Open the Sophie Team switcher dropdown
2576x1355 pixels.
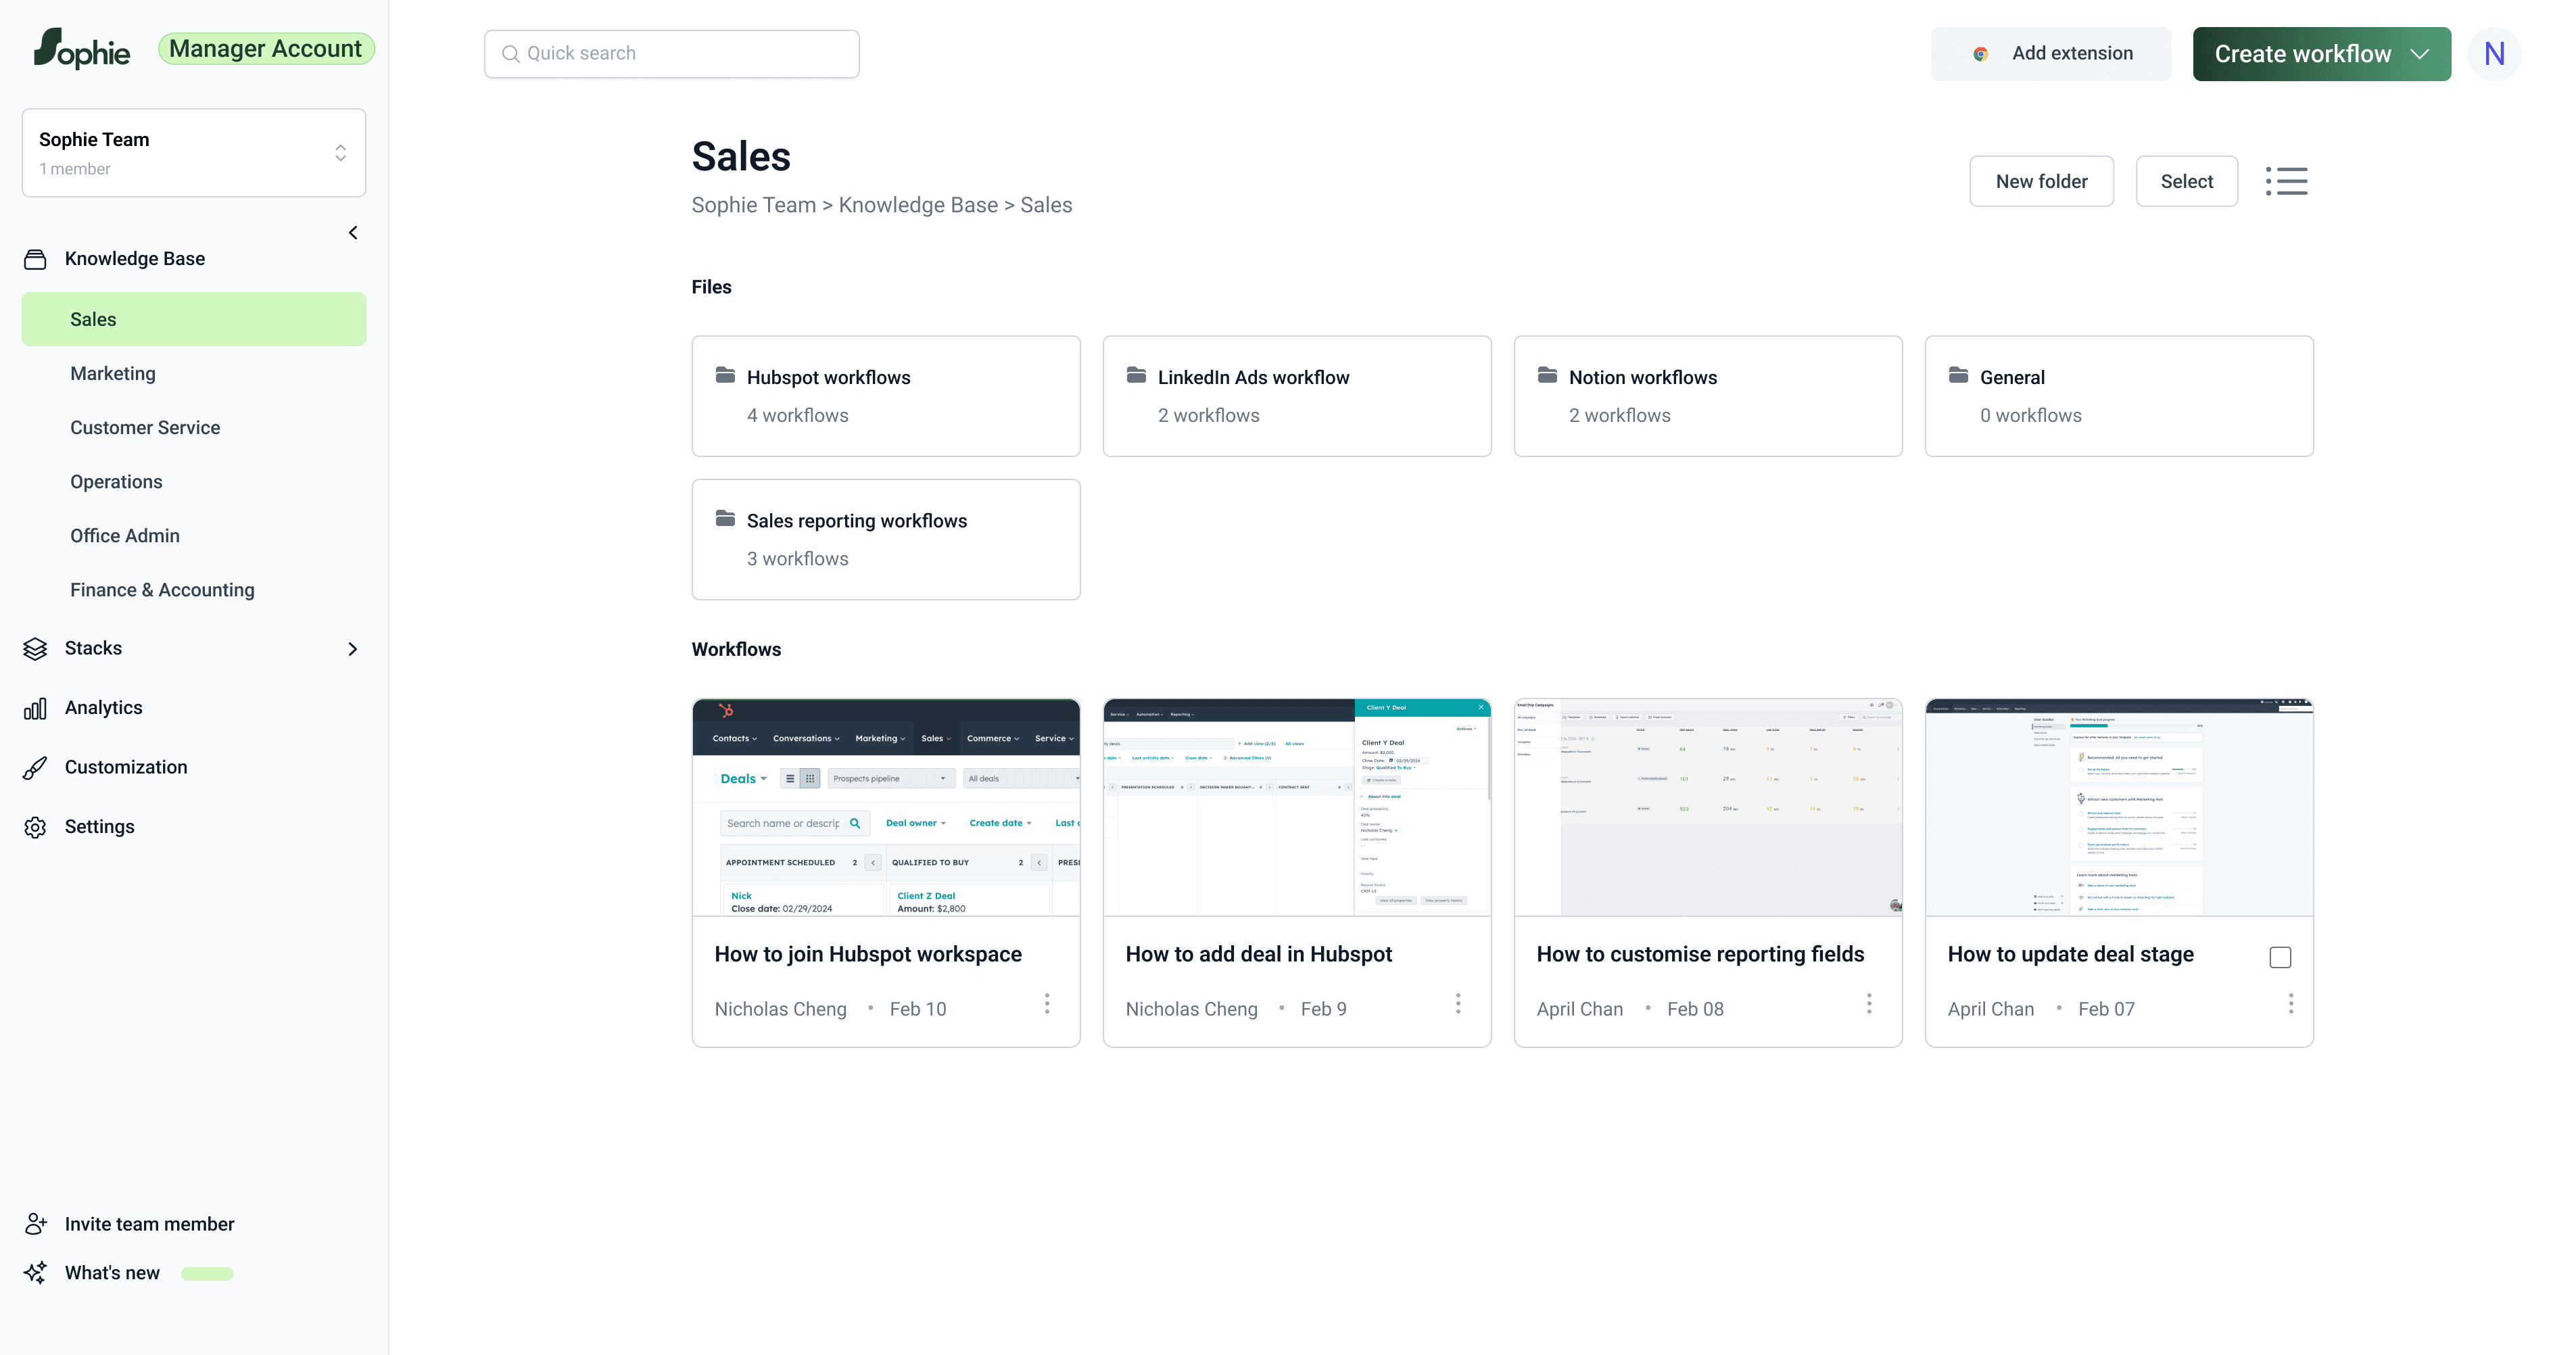(x=194, y=153)
